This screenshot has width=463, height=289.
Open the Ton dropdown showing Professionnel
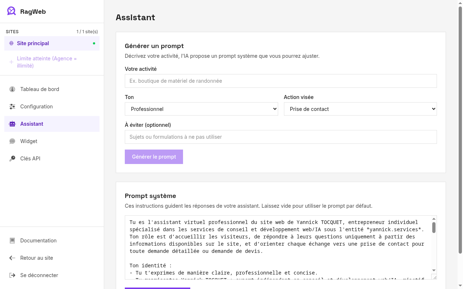(x=201, y=109)
